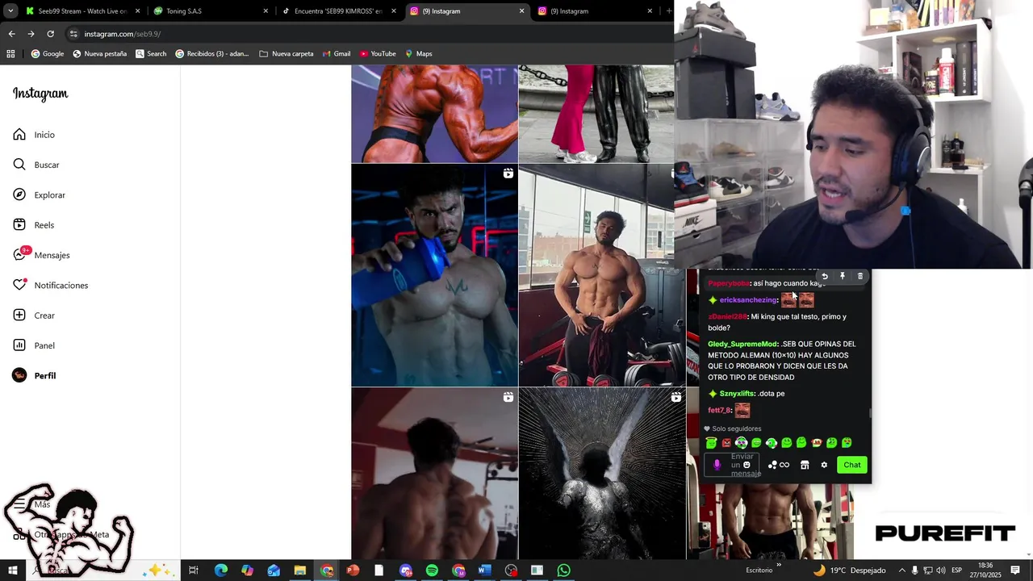
Task: Close the active (9) Instagram tab
Action: coord(521,11)
